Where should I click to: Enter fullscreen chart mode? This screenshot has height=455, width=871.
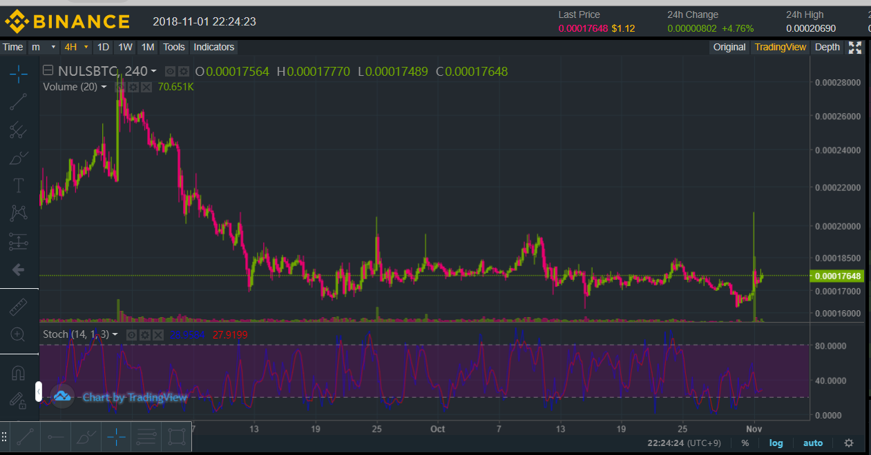[855, 48]
